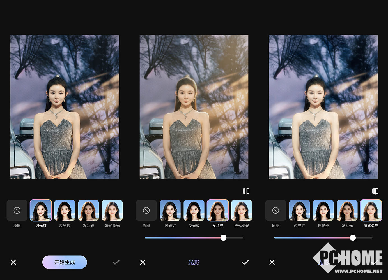
Task: Choose the 发丝光 thumbnail in the middle screen
Action: point(218,211)
